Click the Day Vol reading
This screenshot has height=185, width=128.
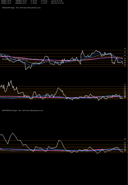pyautogui.click(x=57, y=3)
